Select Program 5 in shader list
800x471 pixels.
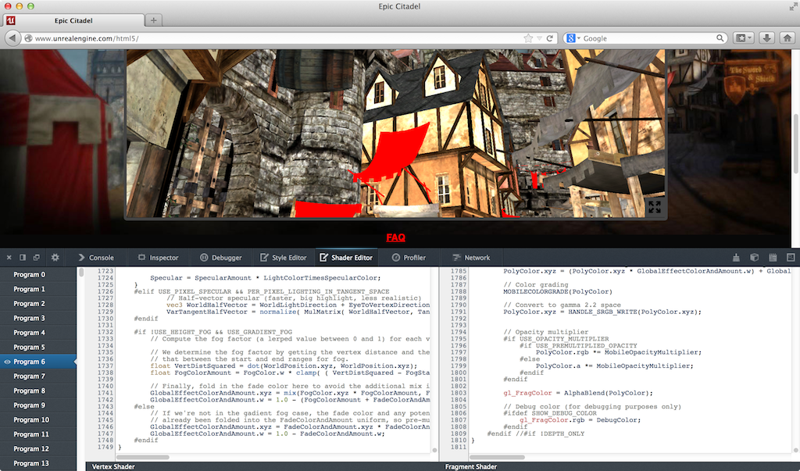(x=38, y=347)
